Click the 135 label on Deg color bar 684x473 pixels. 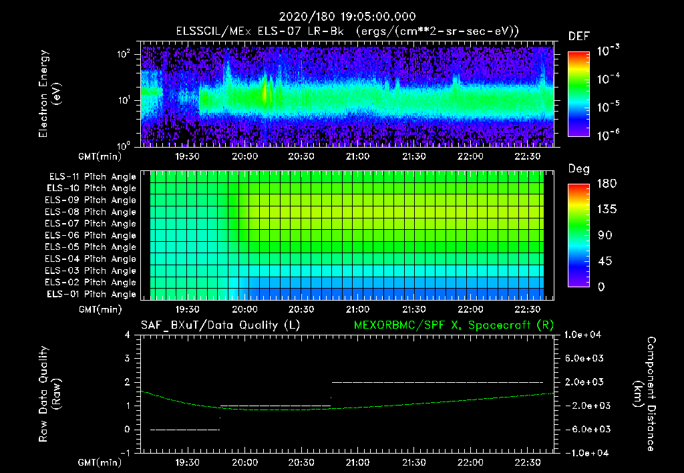coord(607,210)
